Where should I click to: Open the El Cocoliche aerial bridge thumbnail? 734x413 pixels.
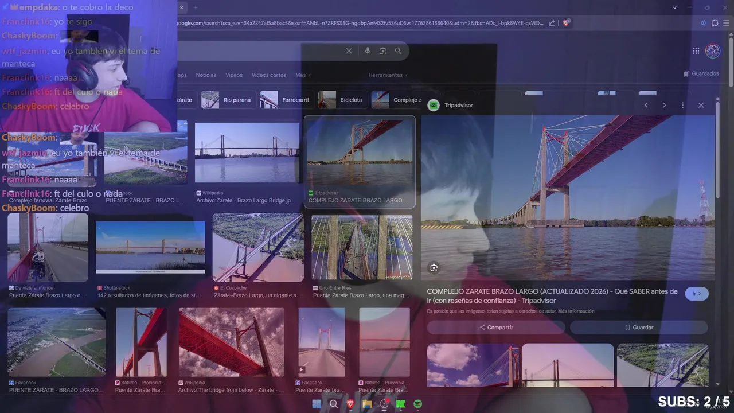coord(258,248)
